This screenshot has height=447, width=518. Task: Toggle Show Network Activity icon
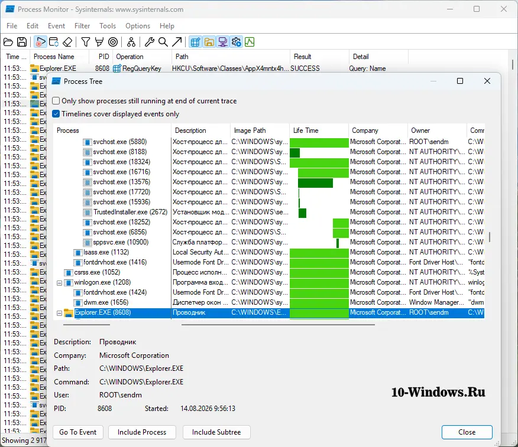tap(223, 42)
